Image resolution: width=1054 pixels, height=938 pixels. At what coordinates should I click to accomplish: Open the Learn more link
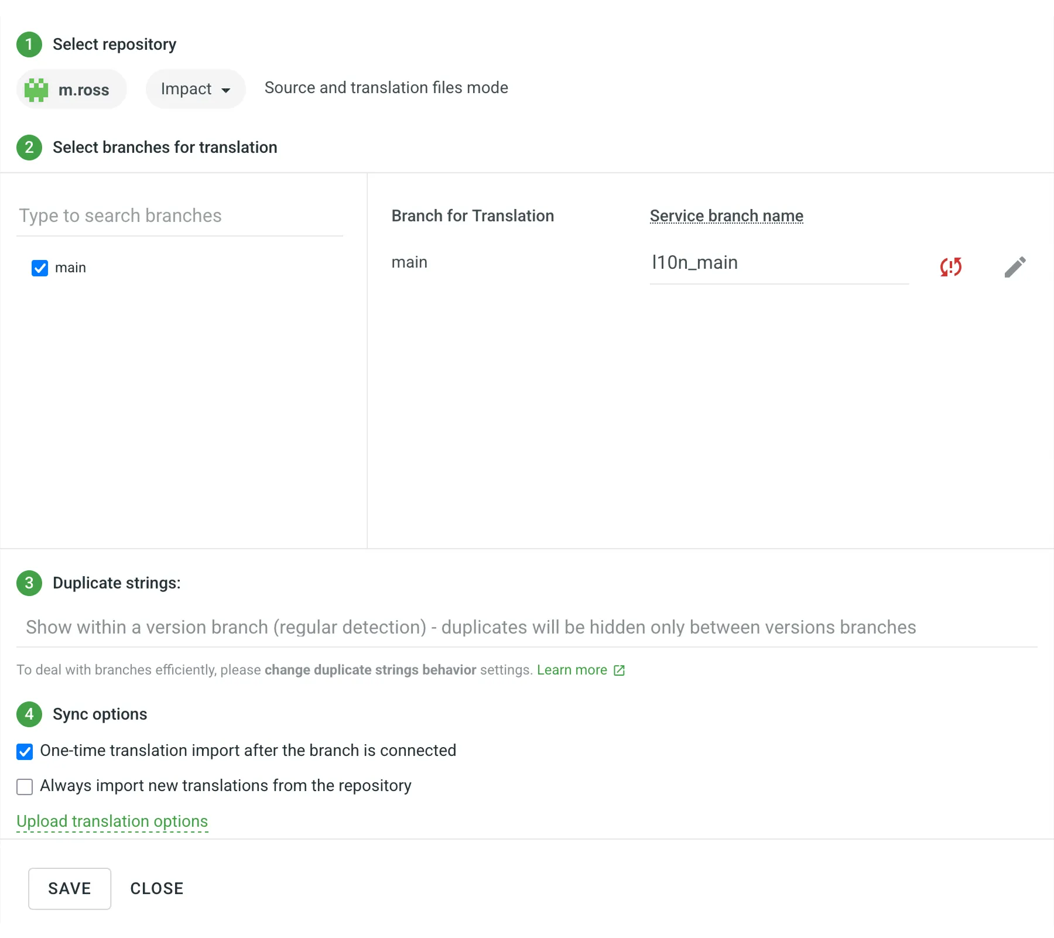pyautogui.click(x=572, y=670)
